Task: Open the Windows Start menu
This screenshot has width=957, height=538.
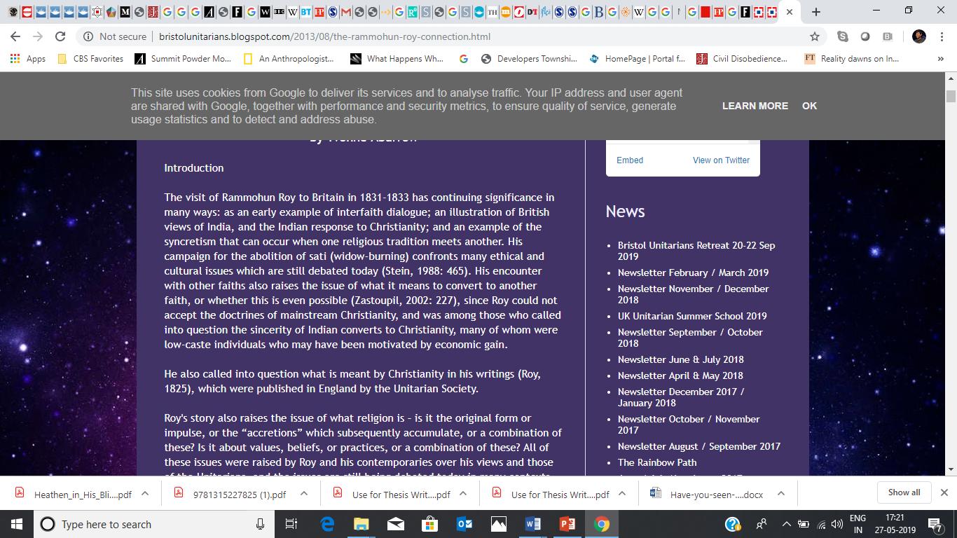Action: (x=16, y=524)
